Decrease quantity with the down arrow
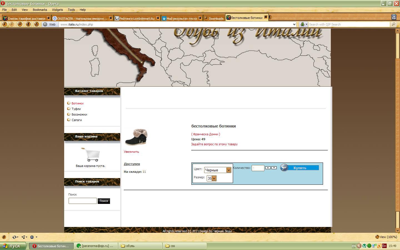Image resolution: width=400 pixels, height=250 pixels. click(274, 168)
